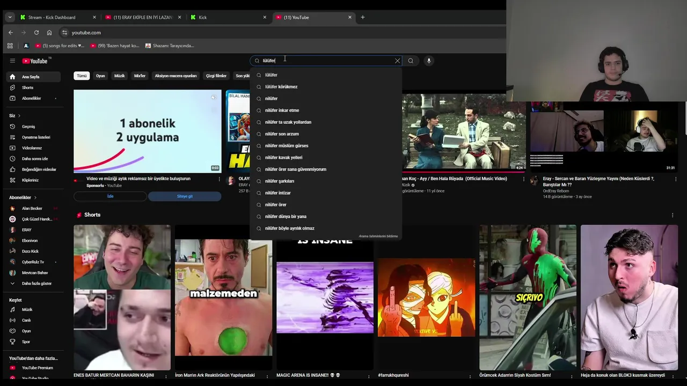
Task: Choose suggestion "nilüfer böyle ayrılık olmaz"
Action: coord(326,228)
